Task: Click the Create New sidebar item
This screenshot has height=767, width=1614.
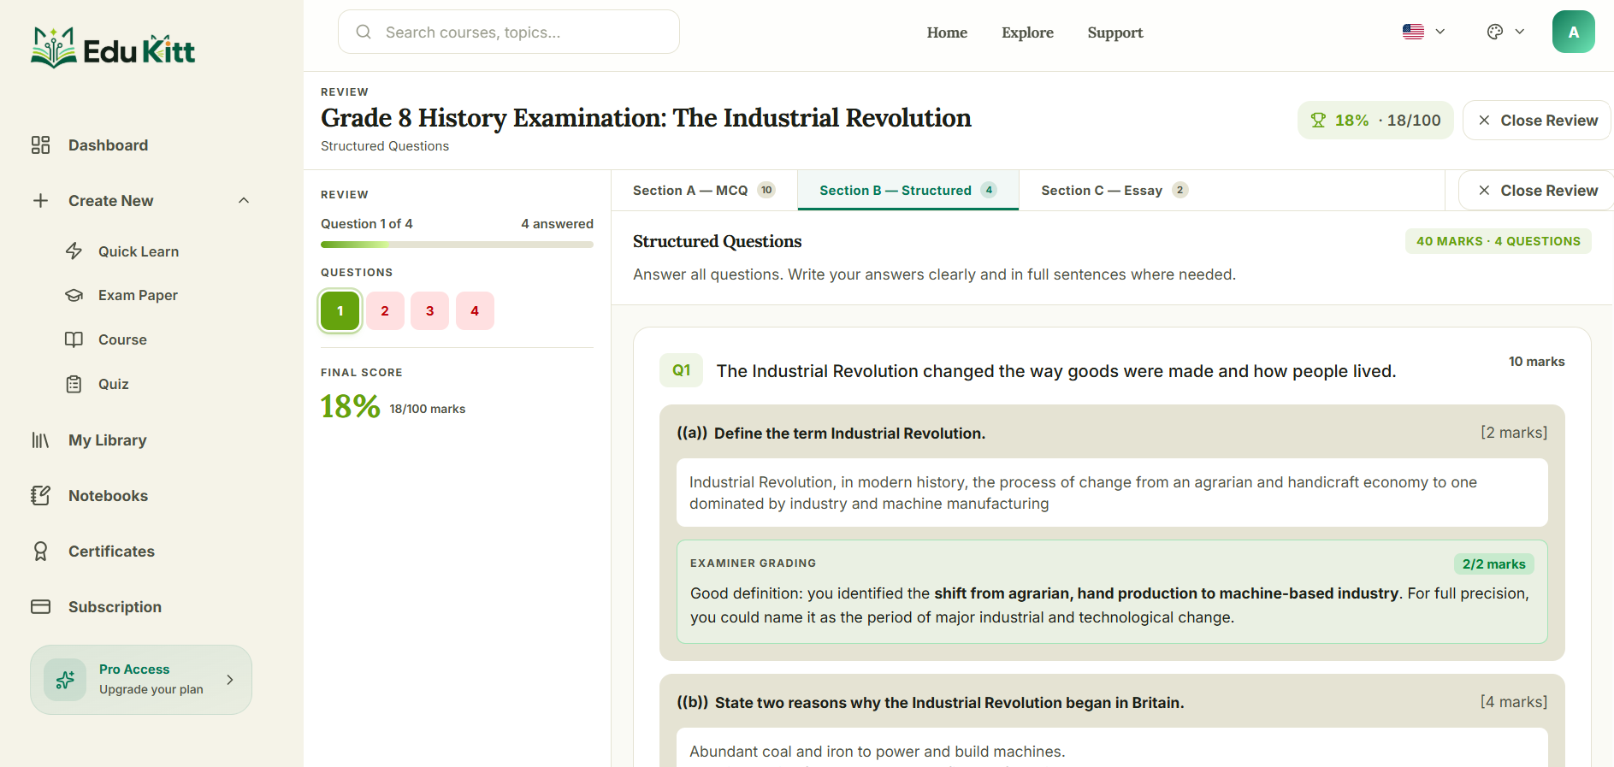Action: [141, 201]
